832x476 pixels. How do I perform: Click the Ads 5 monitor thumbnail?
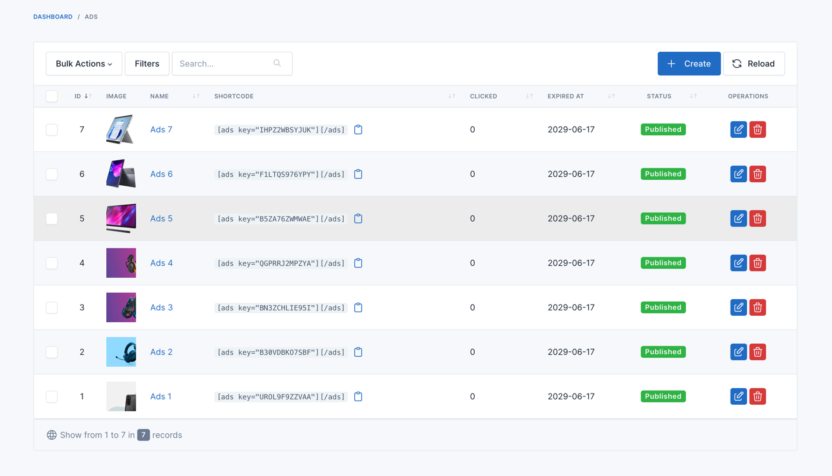click(x=121, y=218)
